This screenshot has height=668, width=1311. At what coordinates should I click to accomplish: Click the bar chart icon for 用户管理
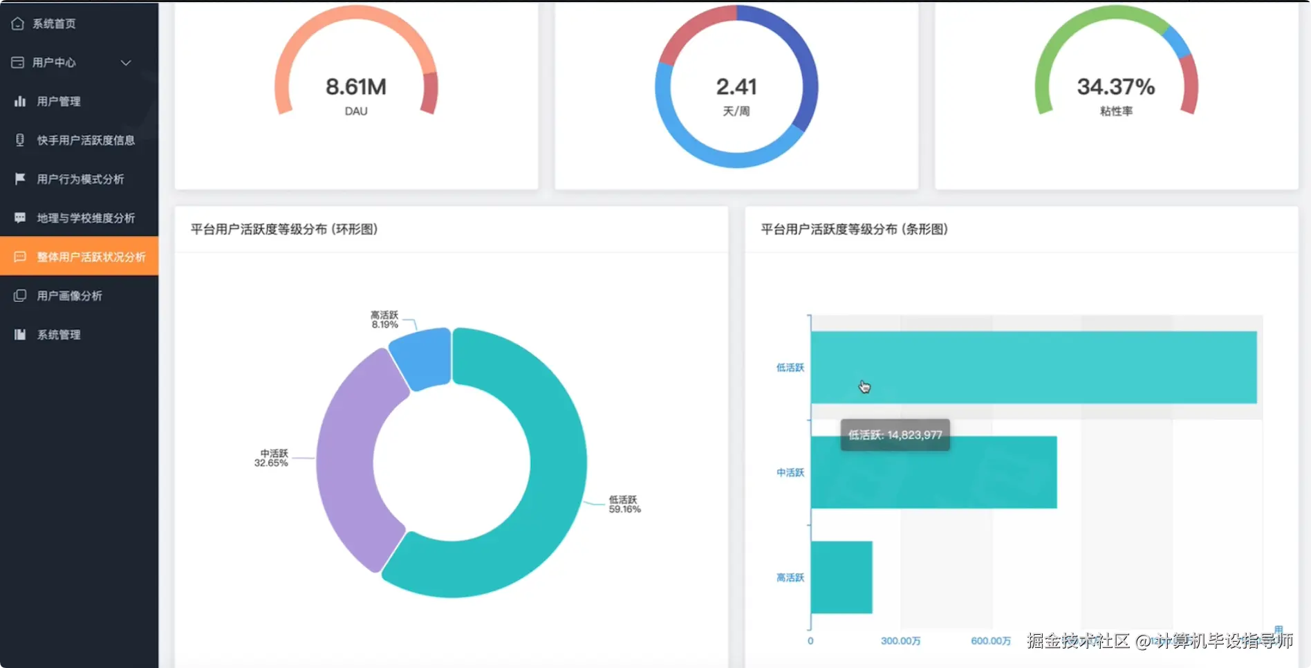click(20, 101)
